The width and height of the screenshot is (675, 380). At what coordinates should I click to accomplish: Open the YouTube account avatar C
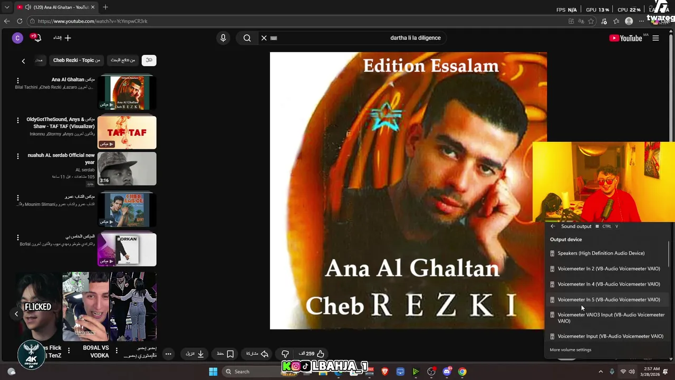point(17,38)
